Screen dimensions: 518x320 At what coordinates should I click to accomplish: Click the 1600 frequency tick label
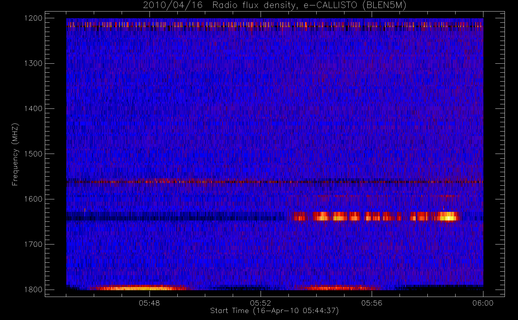tap(34, 199)
